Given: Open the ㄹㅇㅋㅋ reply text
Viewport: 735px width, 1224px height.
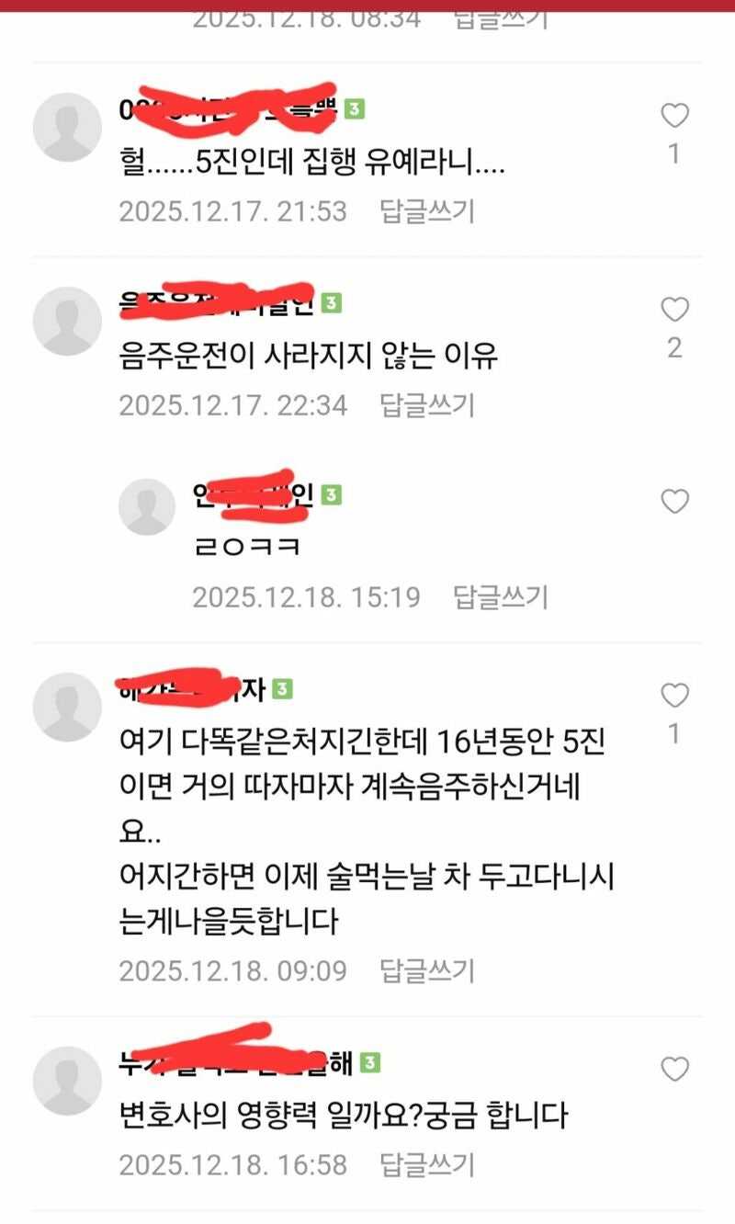Looking at the screenshot, I should pos(247,548).
